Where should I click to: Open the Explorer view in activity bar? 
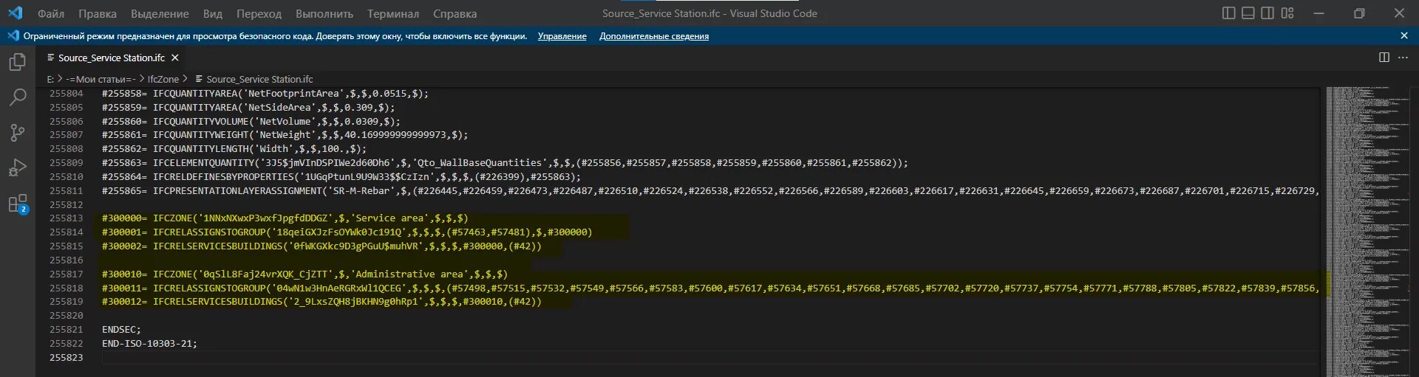point(18,63)
